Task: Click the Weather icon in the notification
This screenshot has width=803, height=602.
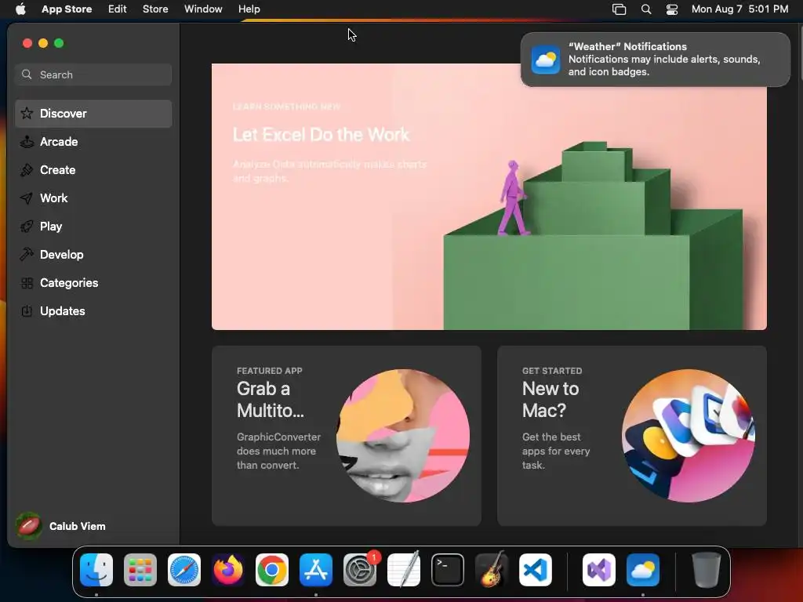Action: pos(546,60)
